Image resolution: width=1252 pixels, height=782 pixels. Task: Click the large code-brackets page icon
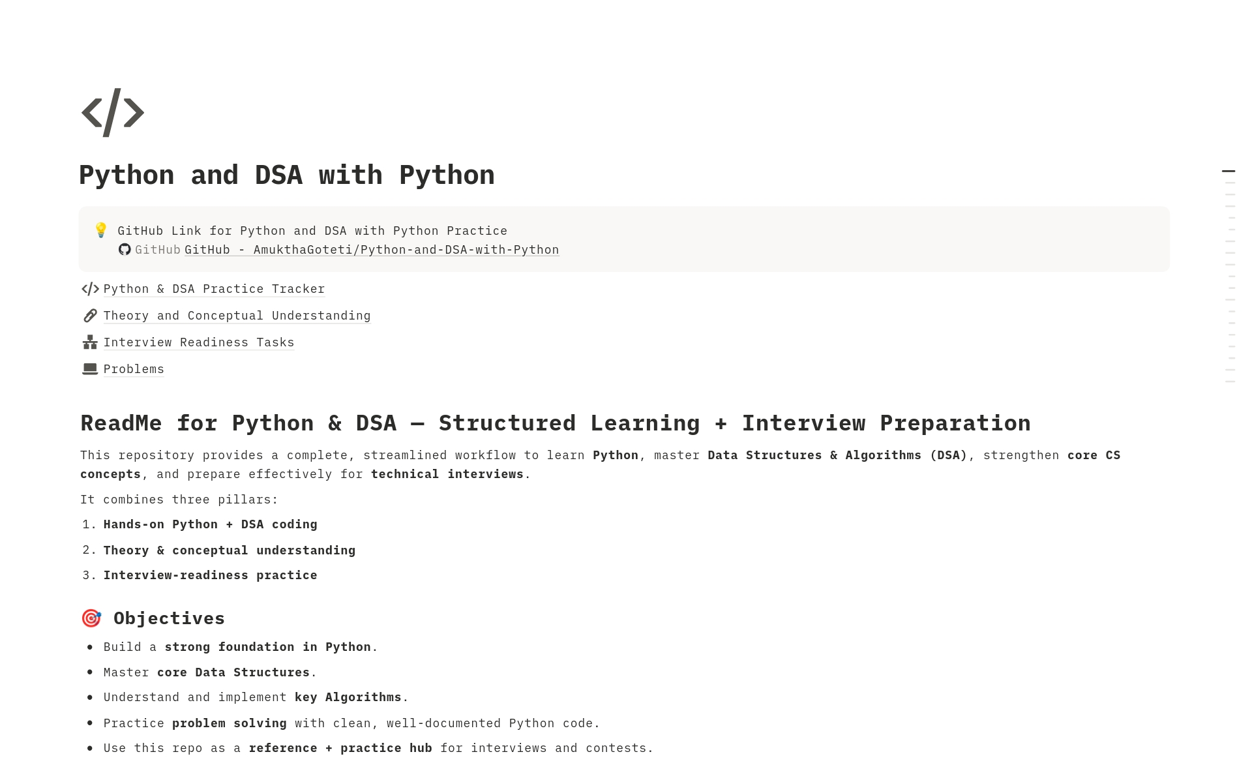112,113
